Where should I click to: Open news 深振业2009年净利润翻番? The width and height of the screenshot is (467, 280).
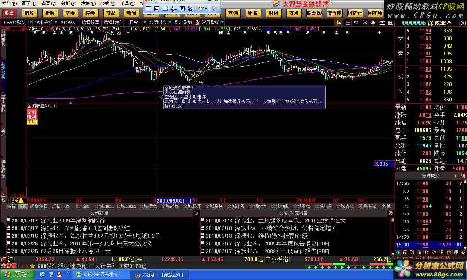coord(73,221)
